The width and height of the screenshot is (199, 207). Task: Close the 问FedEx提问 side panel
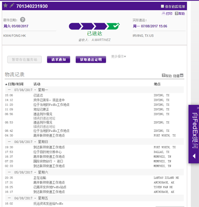click(x=198, y=108)
